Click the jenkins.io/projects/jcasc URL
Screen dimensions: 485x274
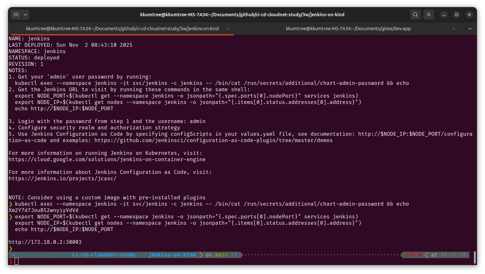coord(63,179)
